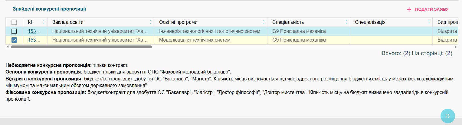Screen dimensions: 462x125
Task: Open the Спеціалізація column menu icon
Action: (x=429, y=22)
